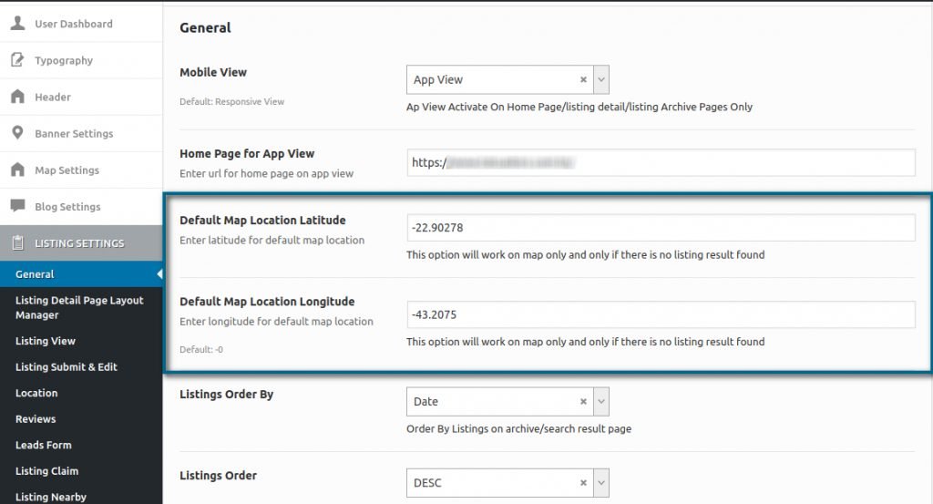Clear the App View selection with x
The width and height of the screenshot is (933, 504).
coord(583,79)
